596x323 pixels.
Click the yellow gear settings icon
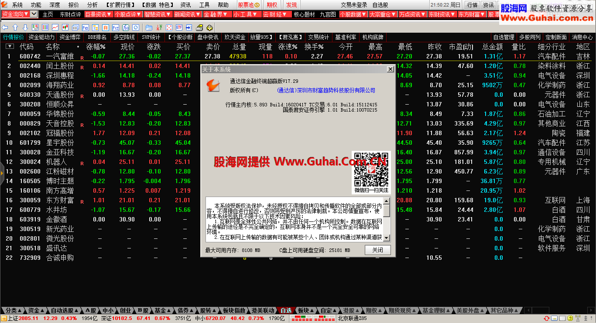209,27
